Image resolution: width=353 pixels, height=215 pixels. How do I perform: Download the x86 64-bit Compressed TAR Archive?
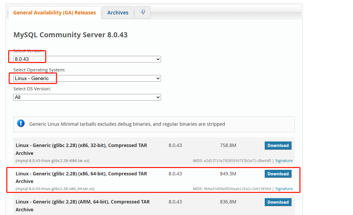coord(278,174)
